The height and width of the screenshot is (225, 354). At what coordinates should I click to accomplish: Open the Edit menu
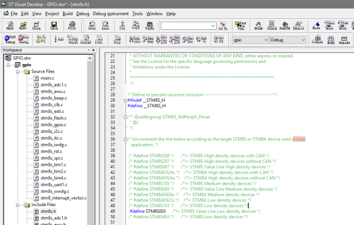click(x=25, y=14)
